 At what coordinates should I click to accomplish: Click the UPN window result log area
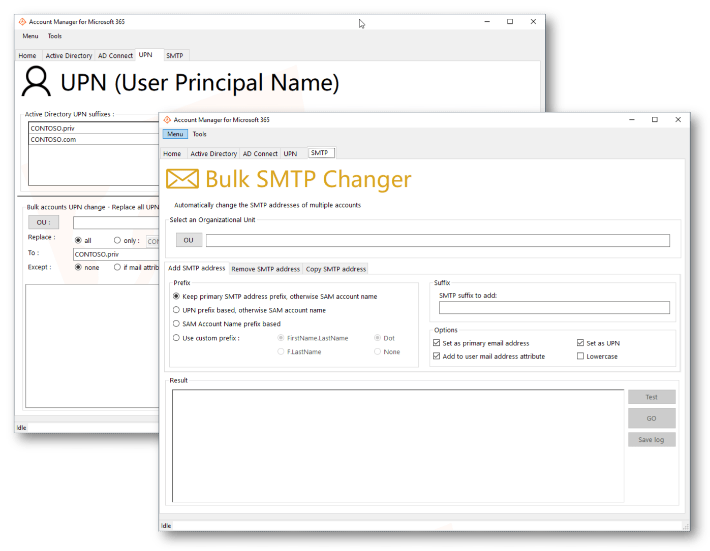[x=92, y=346]
